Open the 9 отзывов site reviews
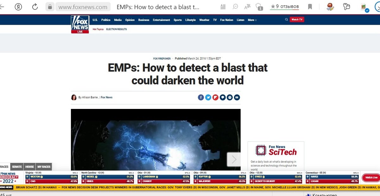 tap(285, 7)
